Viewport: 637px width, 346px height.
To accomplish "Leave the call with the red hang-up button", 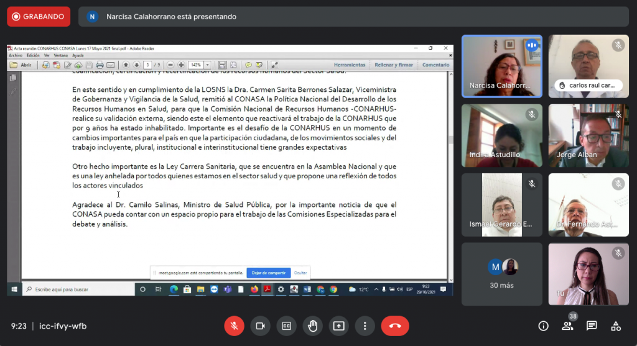I will (x=395, y=326).
